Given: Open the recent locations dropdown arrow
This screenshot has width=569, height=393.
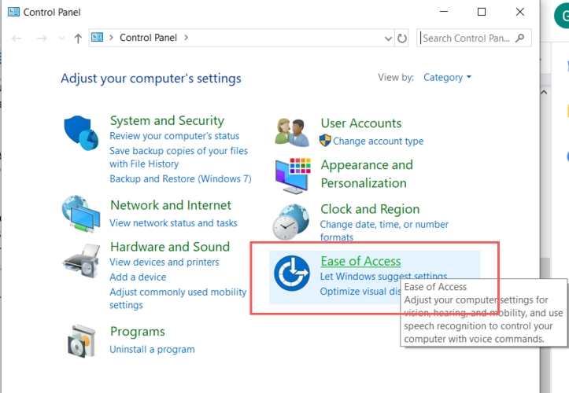Looking at the screenshot, I should (x=61, y=38).
